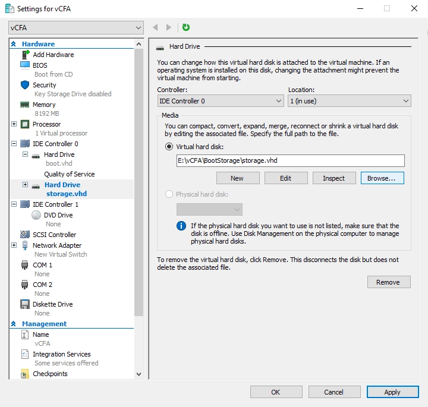Click the Add Hardware icon

[25, 55]
